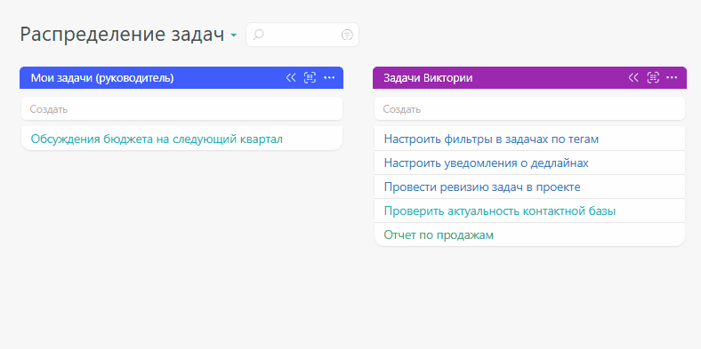
Task: Click Создать field in Задачи Виктории column
Action: pos(529,108)
